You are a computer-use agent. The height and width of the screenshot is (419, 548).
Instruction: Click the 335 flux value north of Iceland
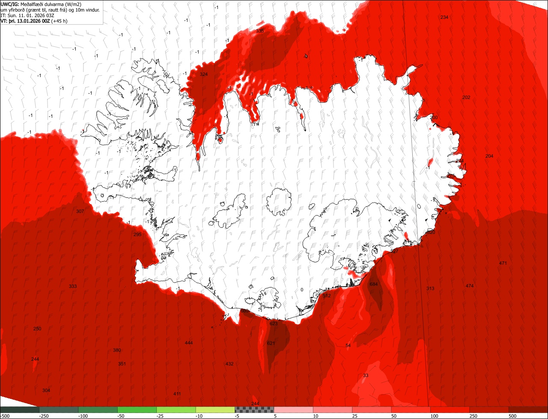click(x=260, y=31)
